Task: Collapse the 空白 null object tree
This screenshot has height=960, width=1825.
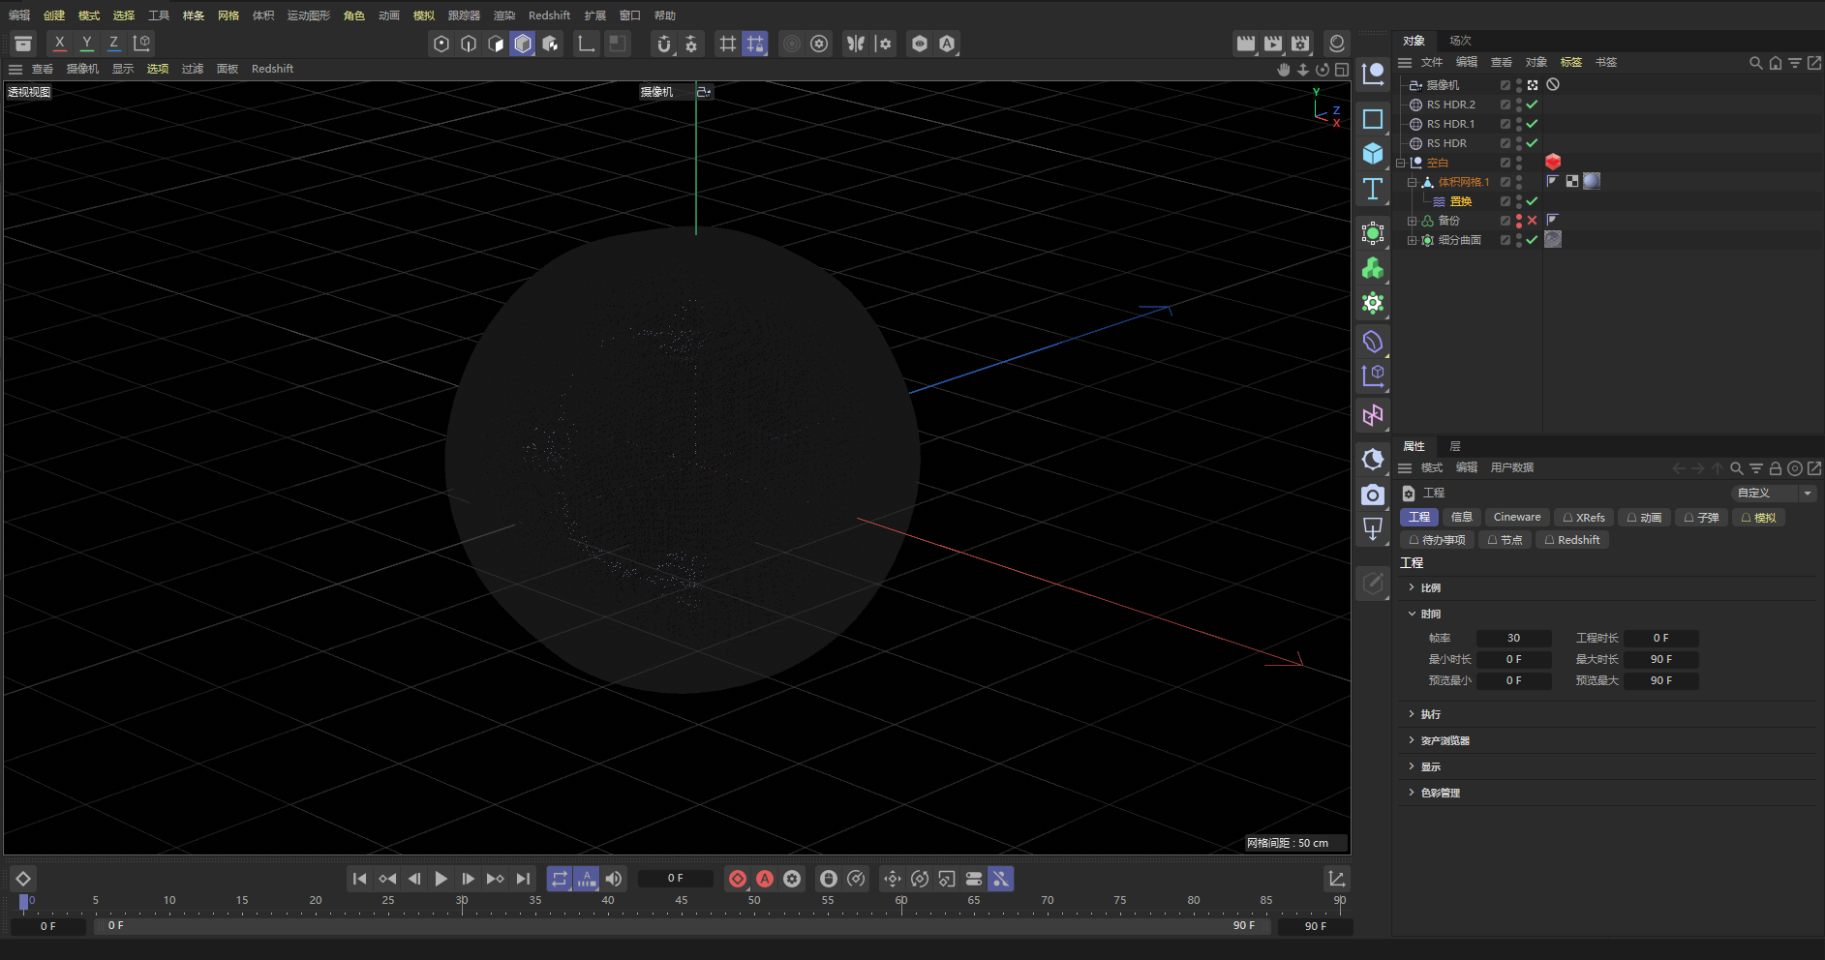Action: [x=1401, y=163]
